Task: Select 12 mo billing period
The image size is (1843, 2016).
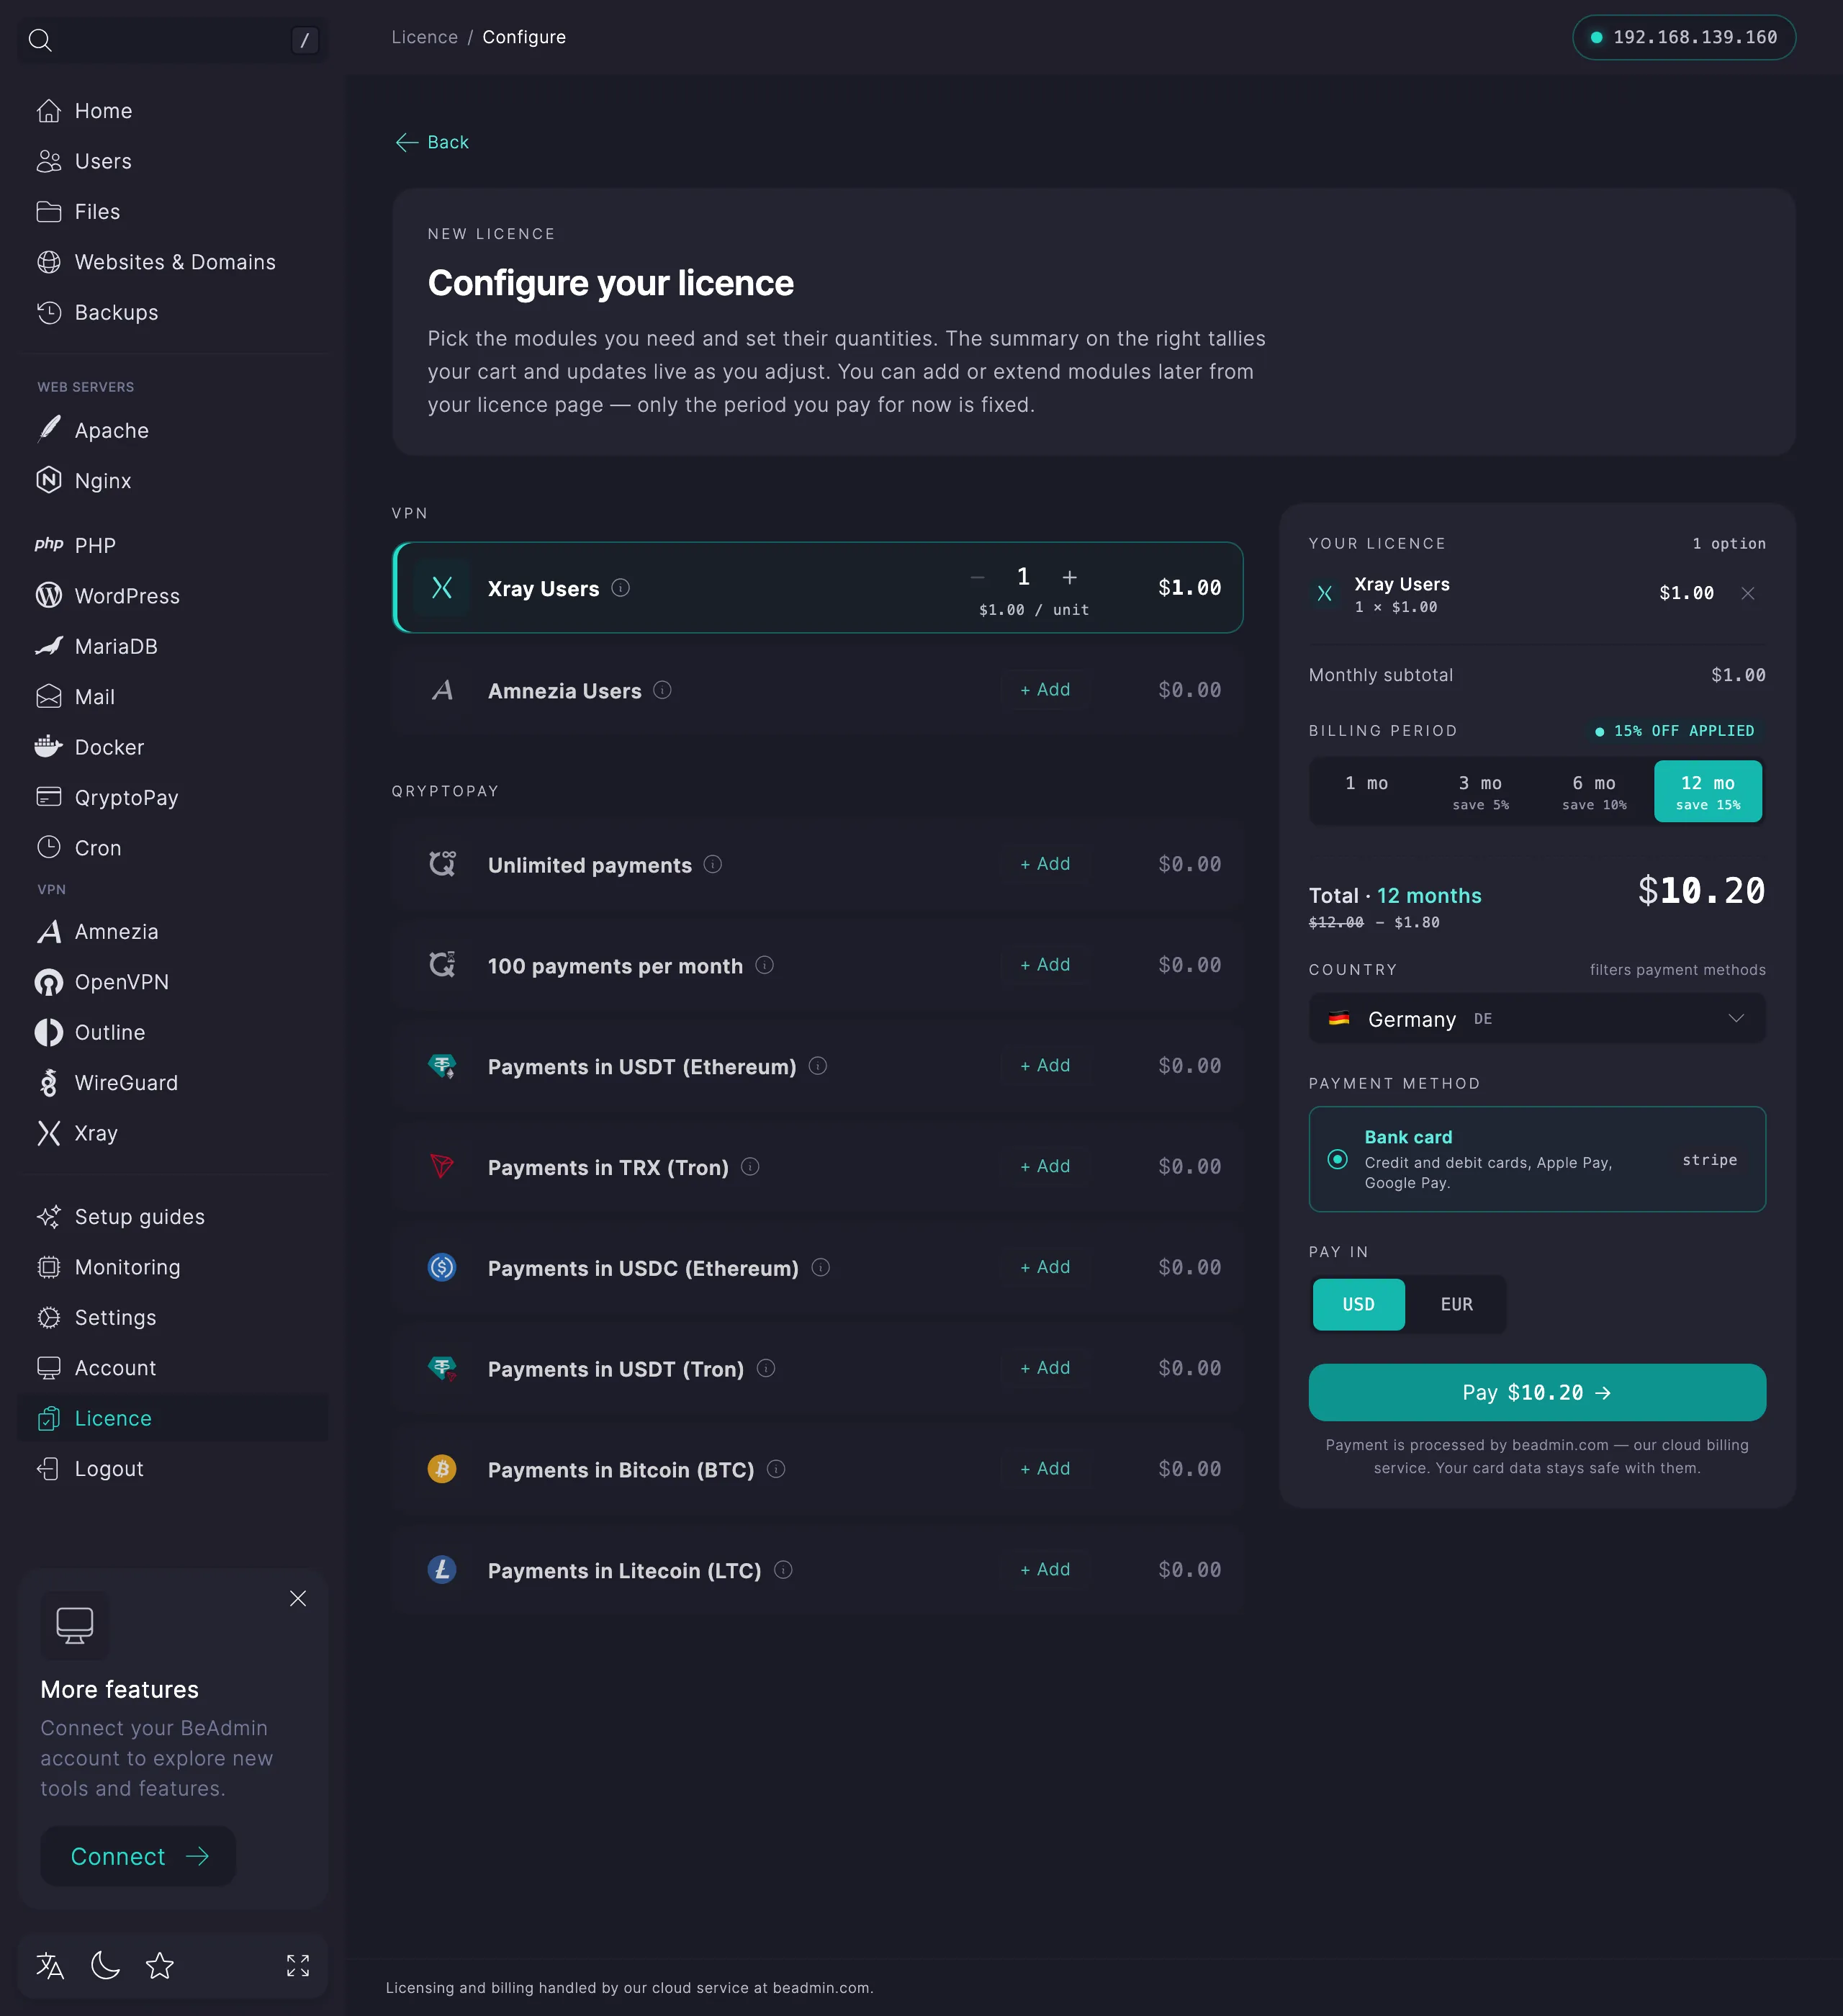Action: point(1708,791)
